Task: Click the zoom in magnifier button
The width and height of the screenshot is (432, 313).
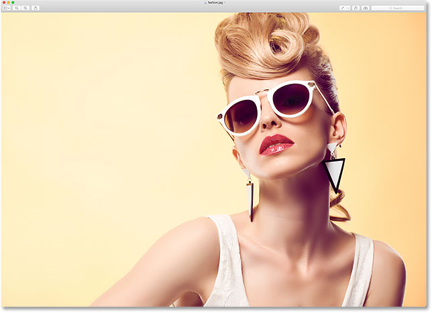Action: 25,8
